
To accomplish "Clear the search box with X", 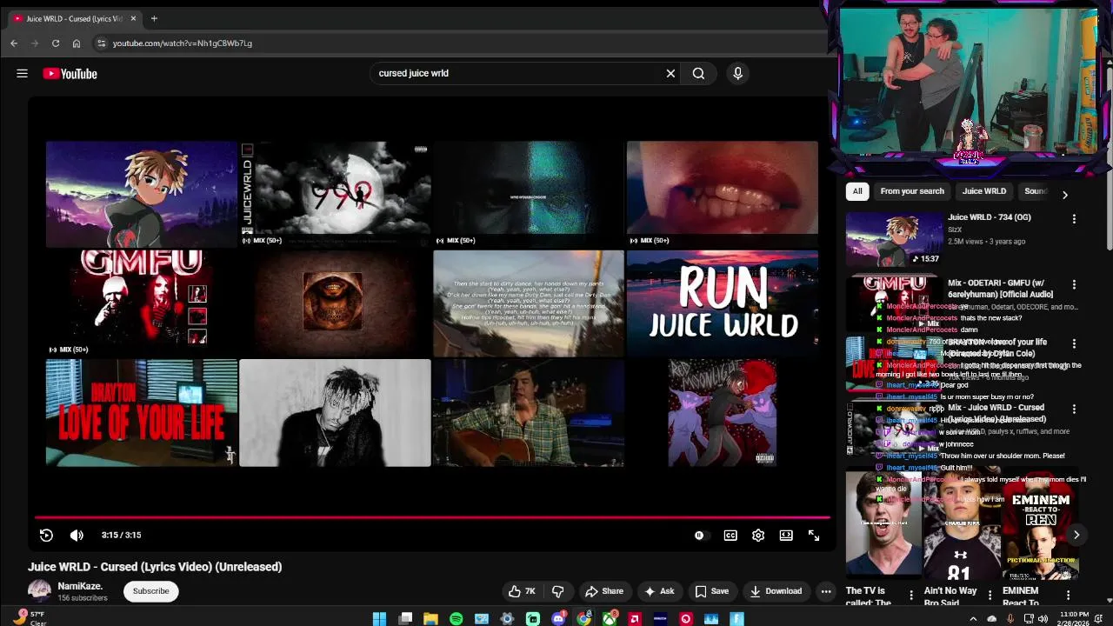I will 670,74.
